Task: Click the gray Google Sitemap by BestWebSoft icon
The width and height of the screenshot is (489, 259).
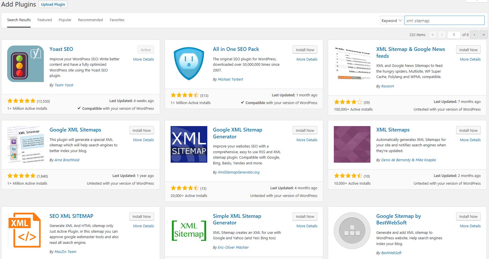Action: [352, 230]
